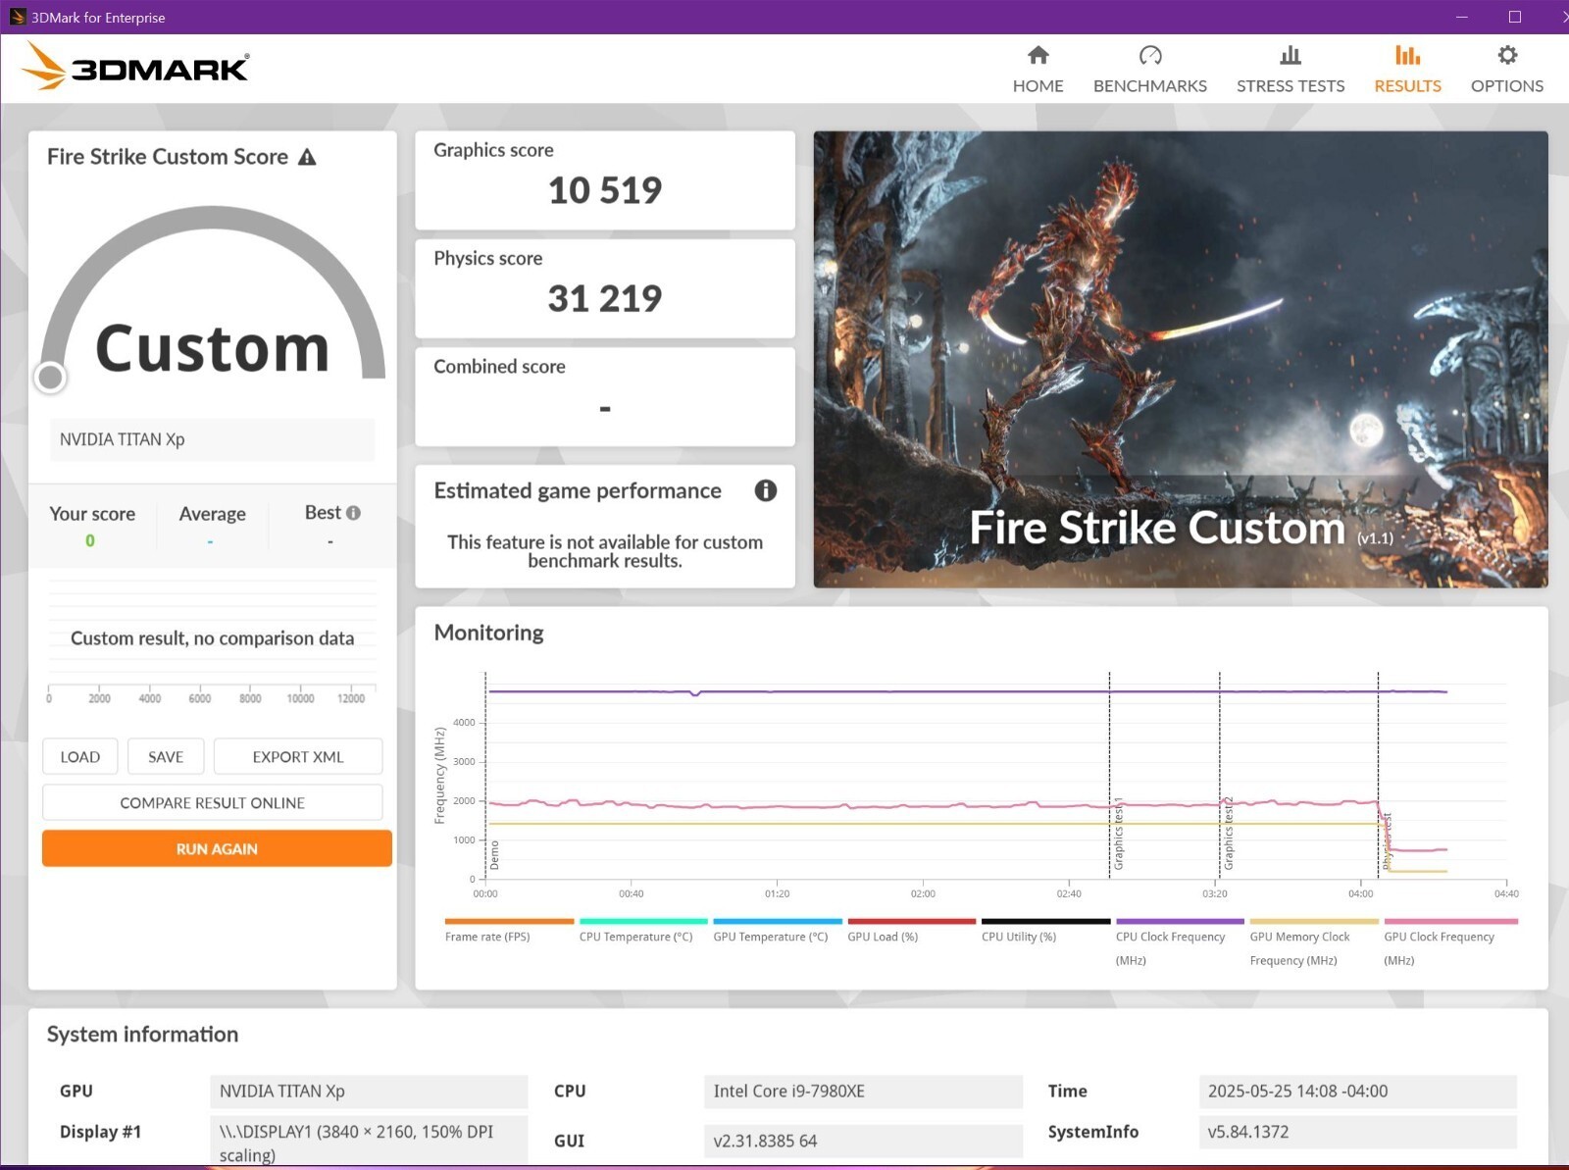Click the warning triangle beside Fire Strike Custom Score

pyautogui.click(x=307, y=157)
